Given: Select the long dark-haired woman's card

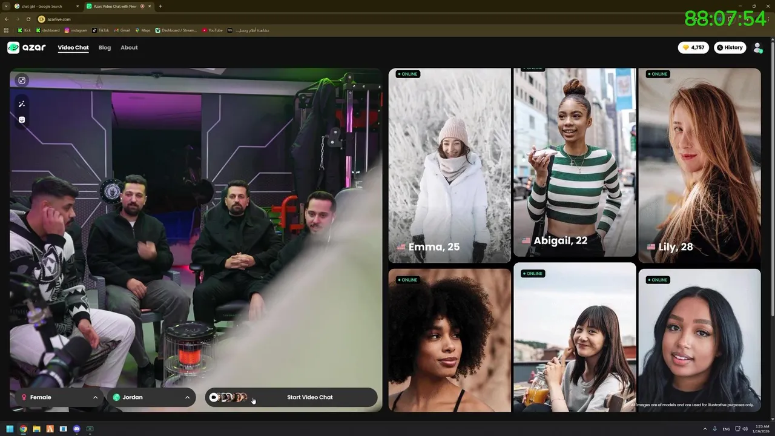Looking at the screenshot, I should (x=699, y=340).
